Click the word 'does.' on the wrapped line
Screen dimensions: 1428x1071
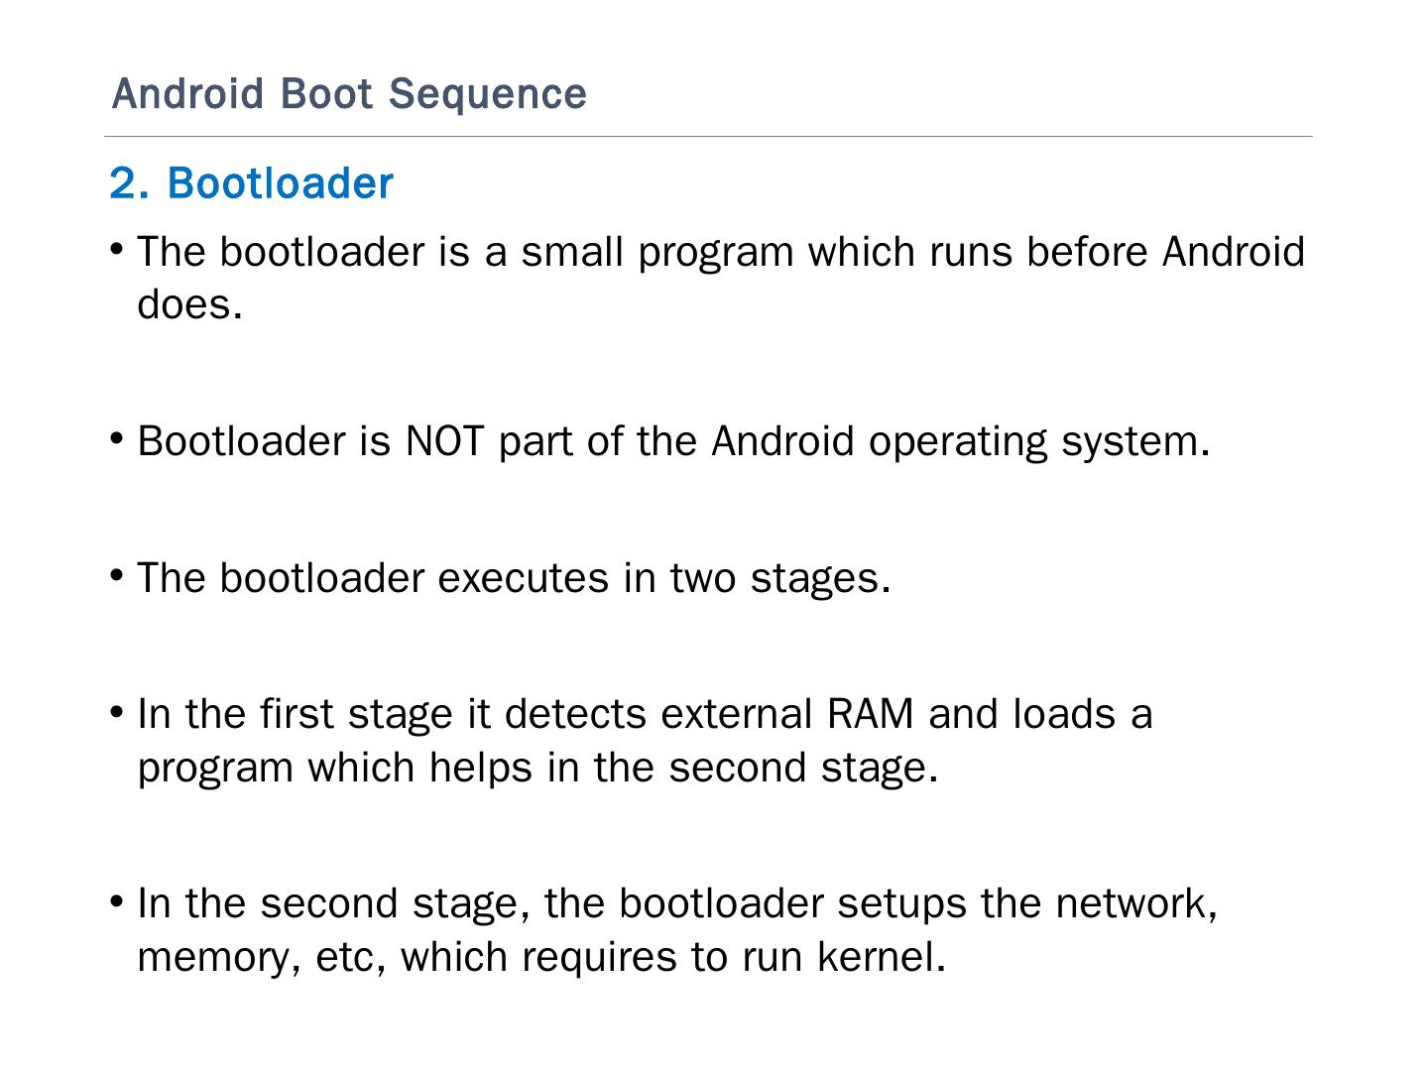click(189, 304)
